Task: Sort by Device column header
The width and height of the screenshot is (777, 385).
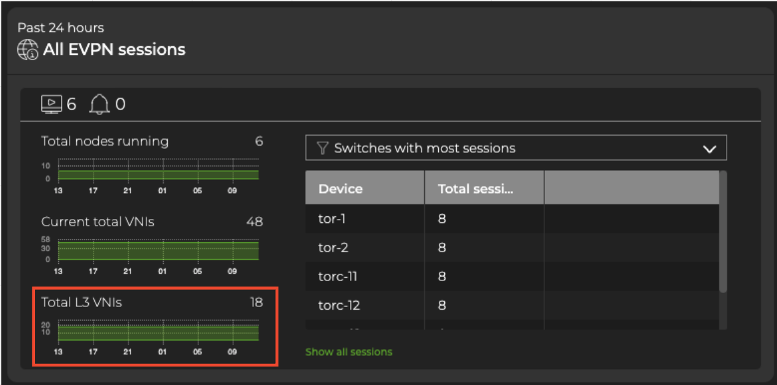Action: click(x=341, y=189)
